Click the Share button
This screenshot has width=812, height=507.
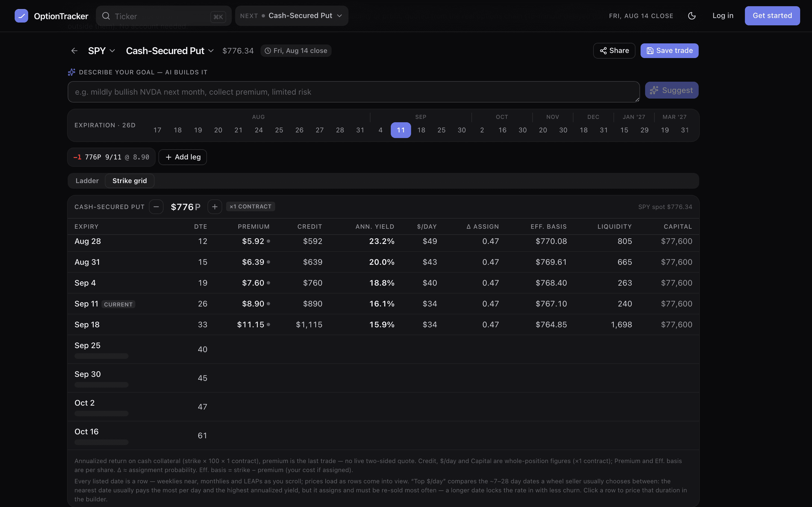click(x=614, y=51)
